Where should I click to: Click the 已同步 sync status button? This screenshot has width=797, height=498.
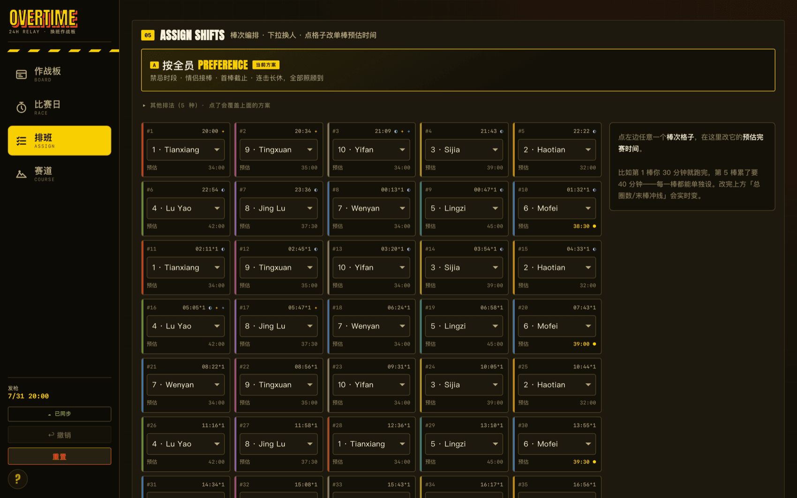pos(60,414)
